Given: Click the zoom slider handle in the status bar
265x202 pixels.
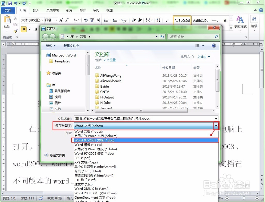Looking at the screenshot, I should pos(244,198).
